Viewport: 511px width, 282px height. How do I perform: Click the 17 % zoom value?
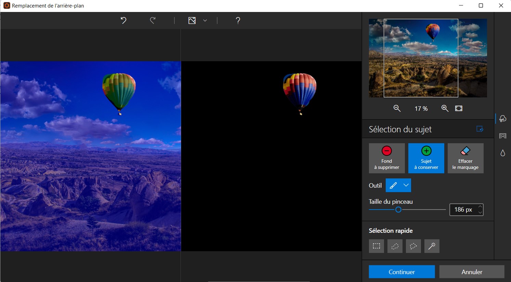tap(421, 108)
